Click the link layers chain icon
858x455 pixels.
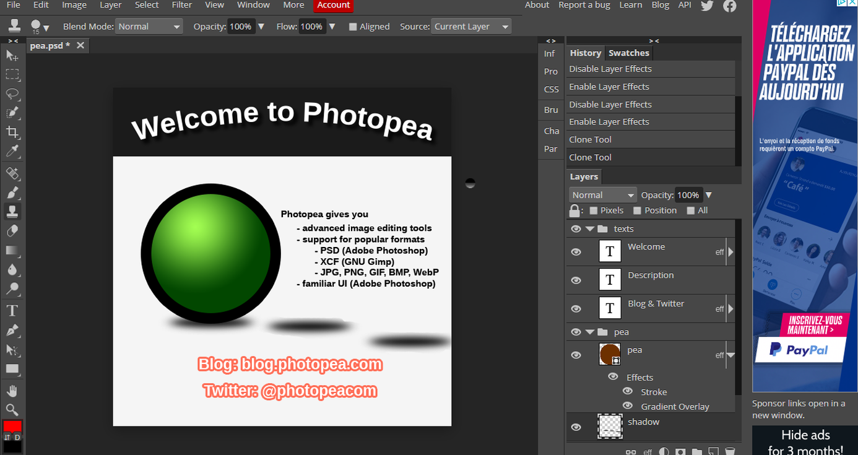click(631, 451)
